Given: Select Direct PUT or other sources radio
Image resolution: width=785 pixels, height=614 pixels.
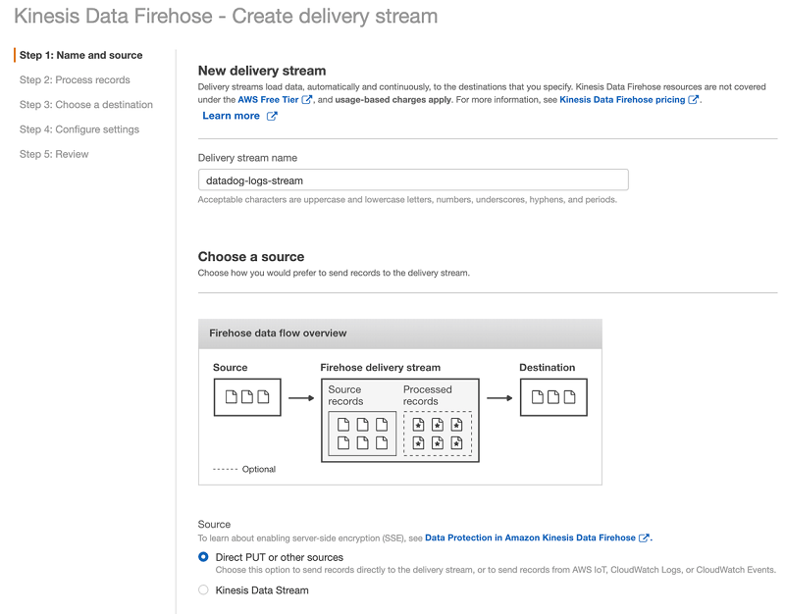Looking at the screenshot, I should tap(203, 557).
